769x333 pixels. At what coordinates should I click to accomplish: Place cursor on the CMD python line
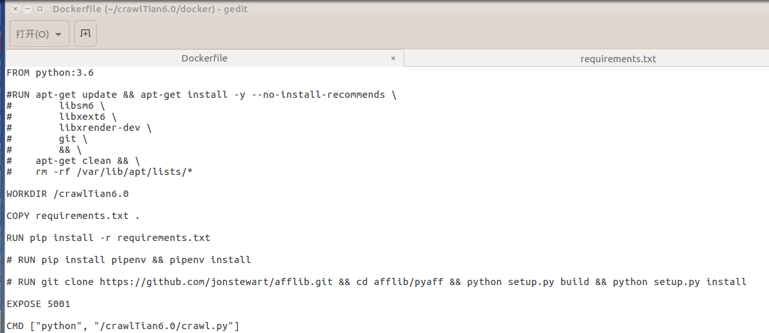122,326
